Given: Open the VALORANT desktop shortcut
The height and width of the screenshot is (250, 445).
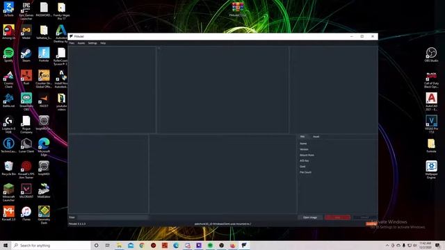Looking at the screenshot, I should pyautogui.click(x=26, y=191).
